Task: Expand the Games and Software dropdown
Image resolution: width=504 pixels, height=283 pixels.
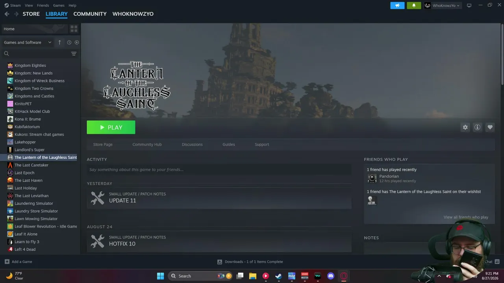Action: 28,42
